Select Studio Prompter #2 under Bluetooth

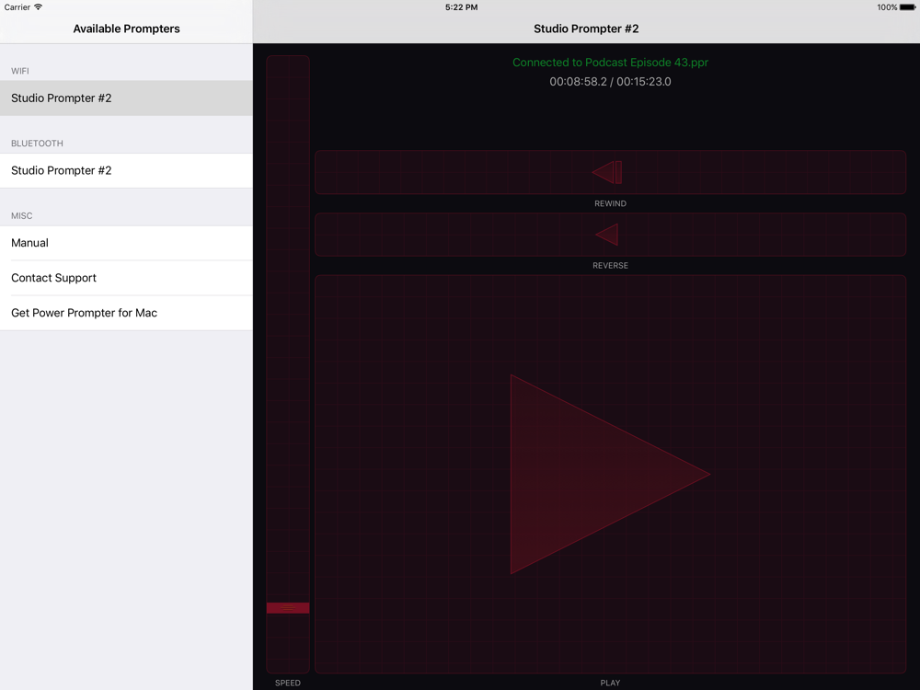pos(126,171)
